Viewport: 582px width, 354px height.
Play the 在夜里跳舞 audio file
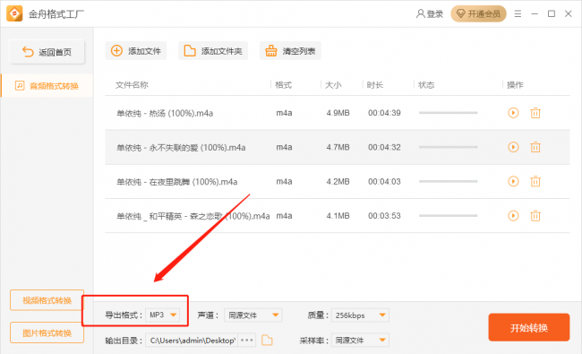tap(513, 181)
